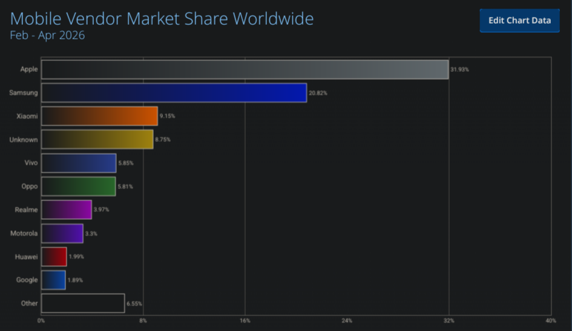This screenshot has width=572, height=331.
Task: Click the Realme axis label
Action: (26, 210)
